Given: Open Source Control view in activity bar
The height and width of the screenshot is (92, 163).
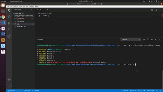Looking at the screenshot, I should click(9, 23).
